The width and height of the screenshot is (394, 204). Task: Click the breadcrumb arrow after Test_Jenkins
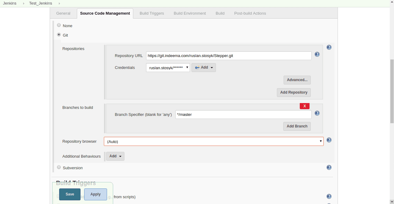pyautogui.click(x=59, y=3)
